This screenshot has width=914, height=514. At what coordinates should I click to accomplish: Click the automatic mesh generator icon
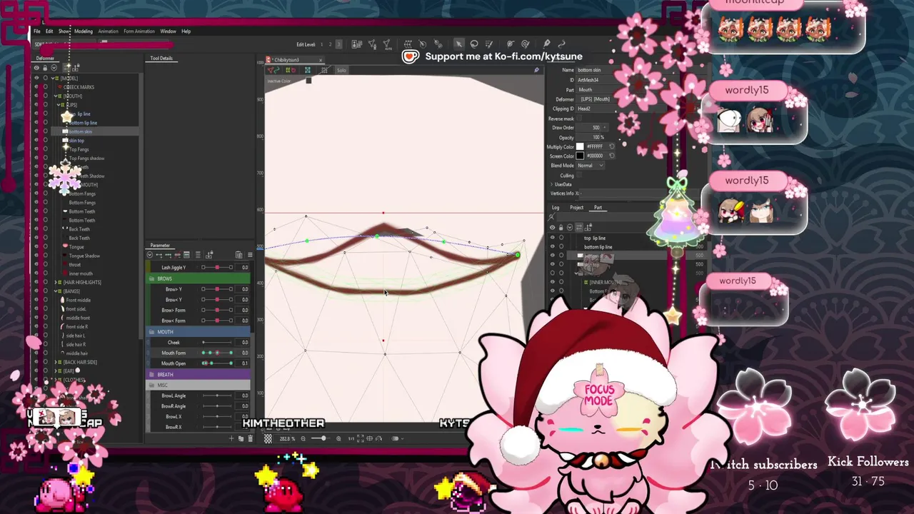387,44
